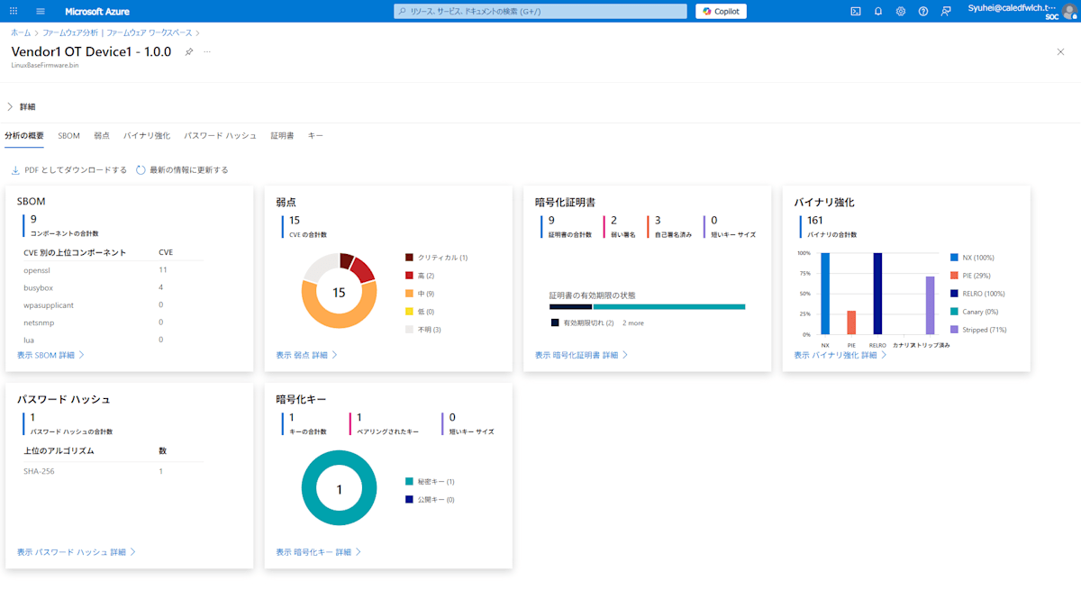This screenshot has height=608, width=1081.
Task: Click the 公開キー (0) legend swatch
Action: tap(409, 499)
